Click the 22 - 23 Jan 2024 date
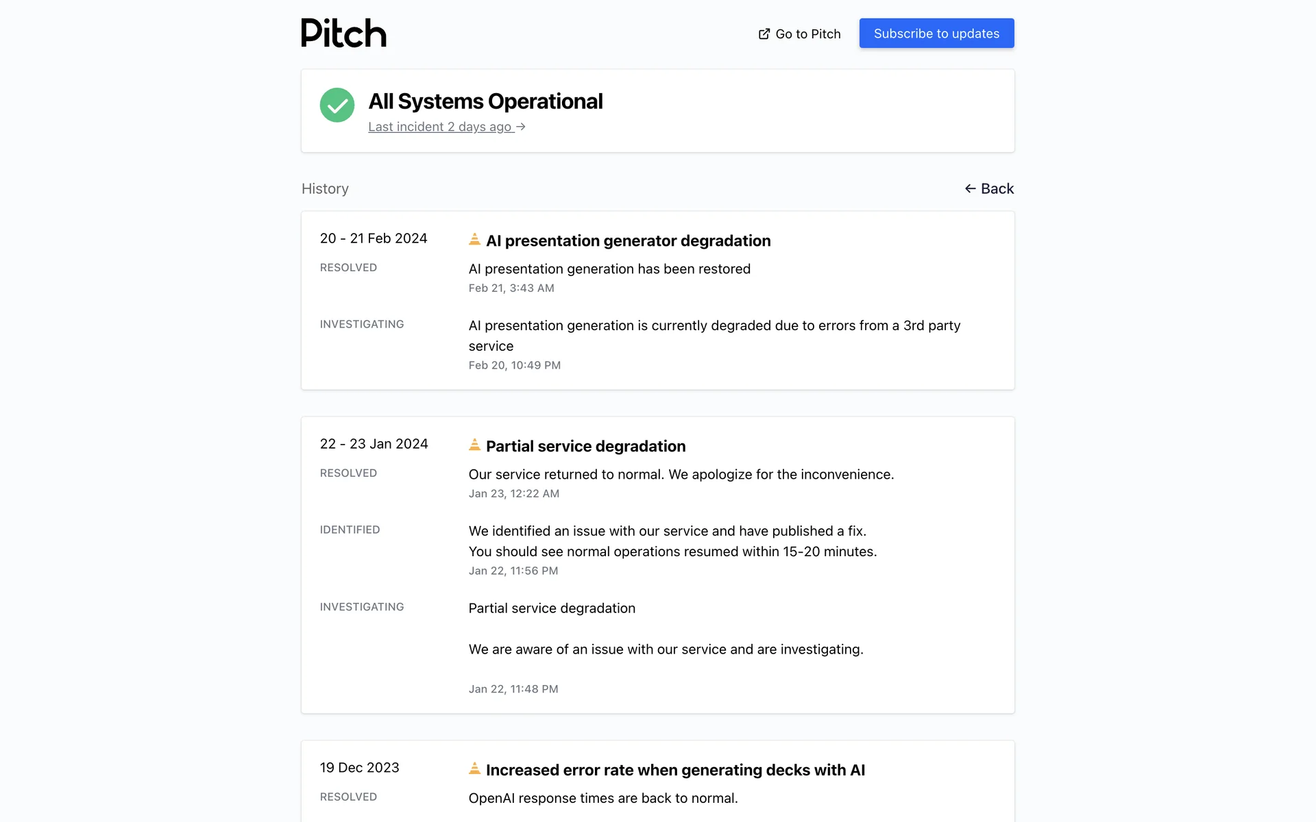 374,444
